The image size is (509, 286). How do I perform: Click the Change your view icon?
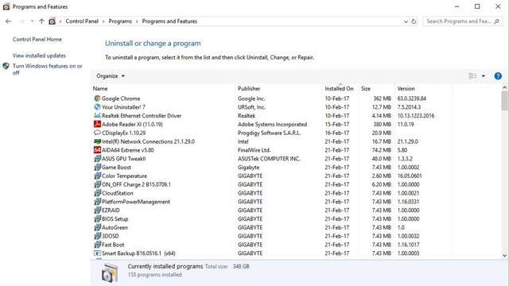(472, 76)
